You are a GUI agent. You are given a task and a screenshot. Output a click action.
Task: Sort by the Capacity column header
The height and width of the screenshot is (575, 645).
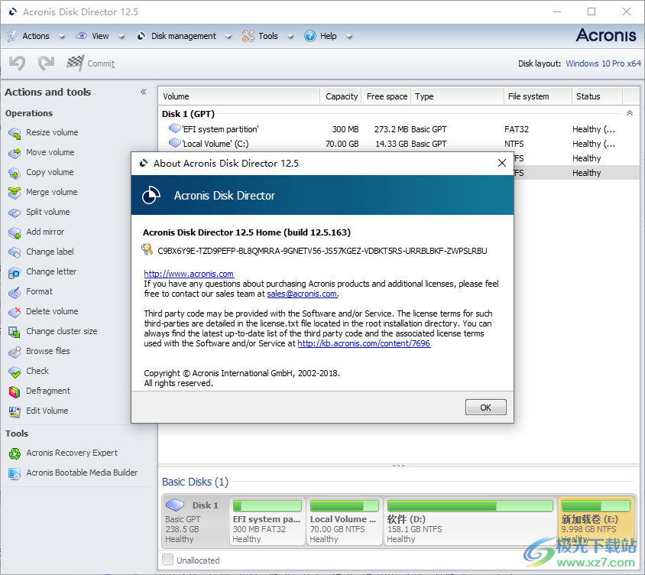[341, 96]
